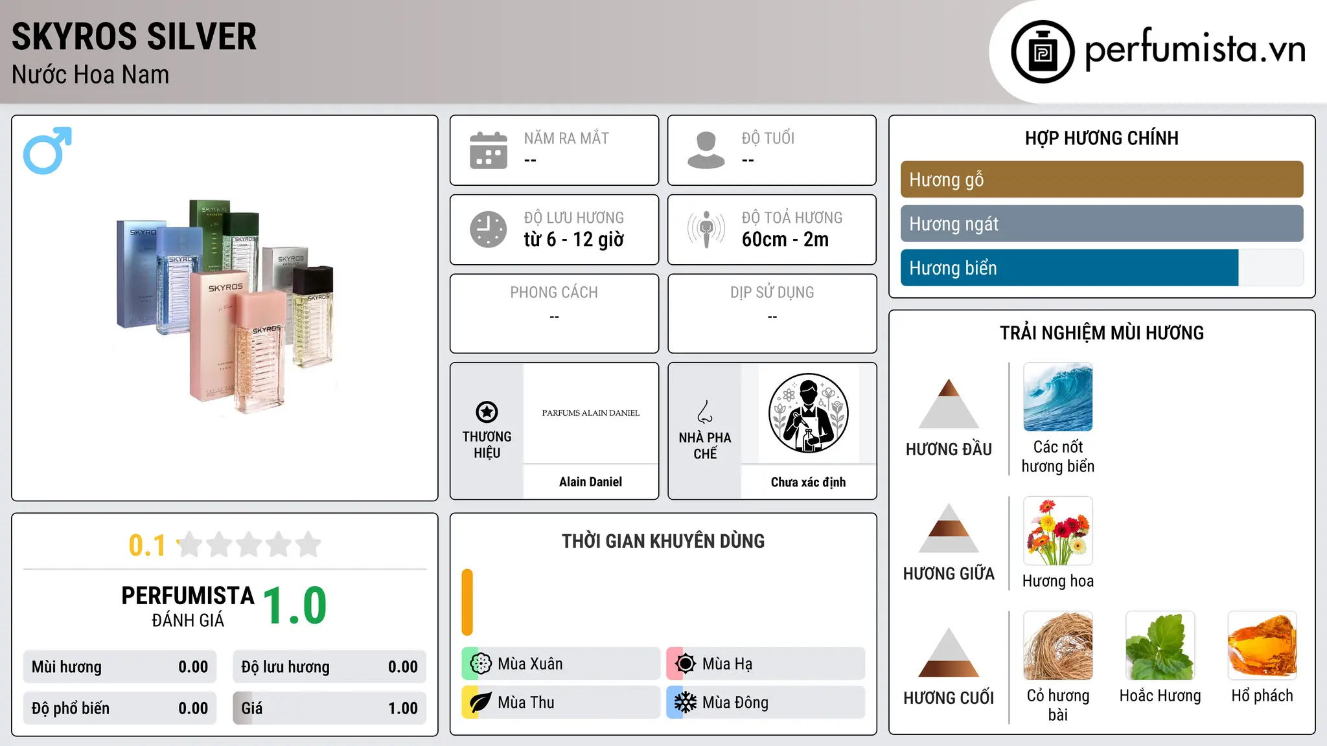Click the calendar icon beside Năm ra mắt
This screenshot has height=746, width=1327.
click(x=489, y=150)
